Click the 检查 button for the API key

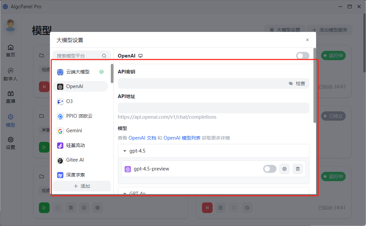click(x=300, y=83)
